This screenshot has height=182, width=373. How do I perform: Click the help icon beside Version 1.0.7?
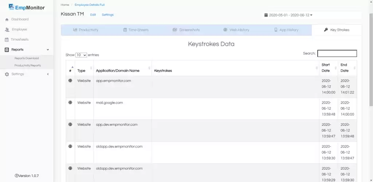pos(16,176)
